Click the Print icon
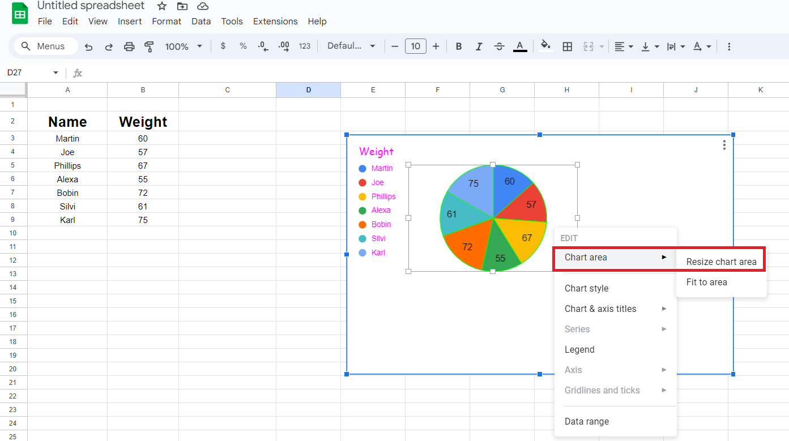The width and height of the screenshot is (789, 441). [x=129, y=46]
